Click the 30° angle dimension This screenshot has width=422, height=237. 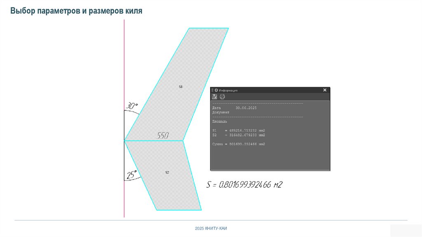coord(132,105)
